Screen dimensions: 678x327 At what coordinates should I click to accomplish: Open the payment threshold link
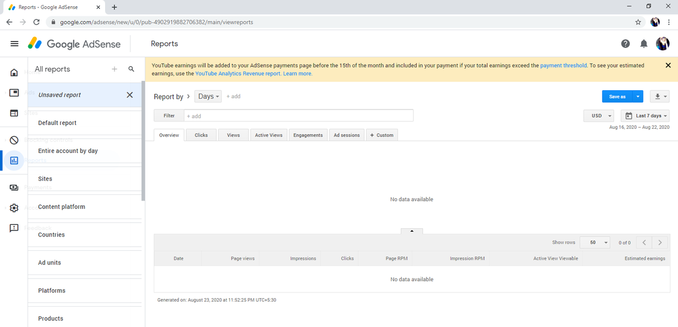click(563, 66)
